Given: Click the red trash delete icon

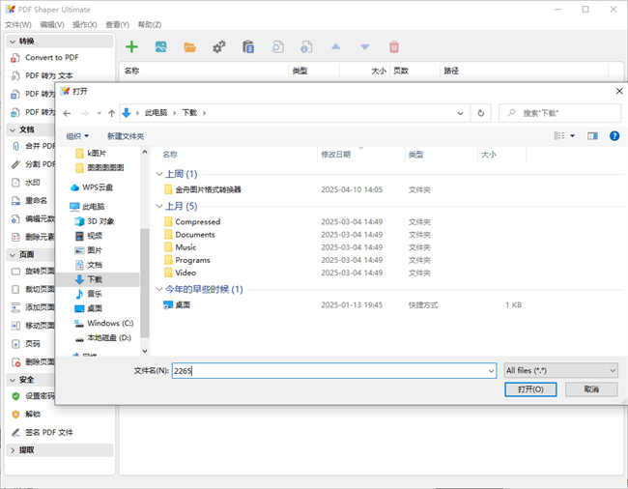Looking at the screenshot, I should click(394, 46).
